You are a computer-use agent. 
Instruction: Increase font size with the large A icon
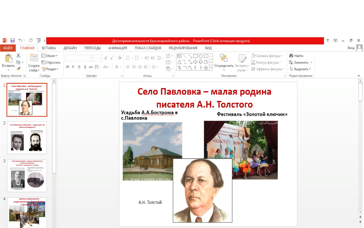(x=106, y=58)
